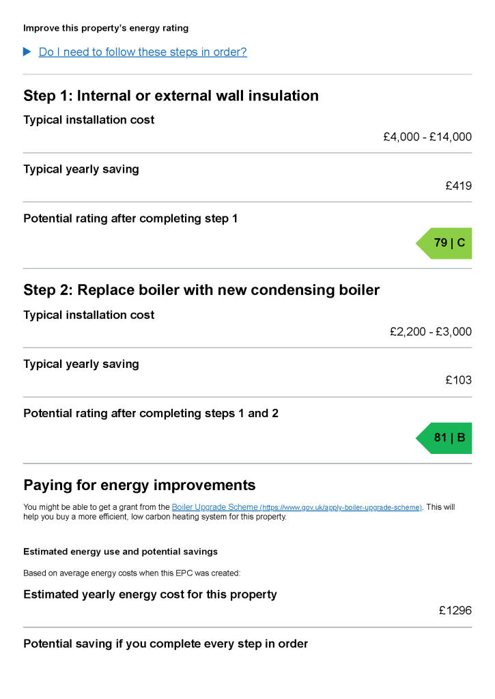Expand the disclosure triangle beside steps-order question
The width and height of the screenshot is (495, 699).
(x=27, y=52)
